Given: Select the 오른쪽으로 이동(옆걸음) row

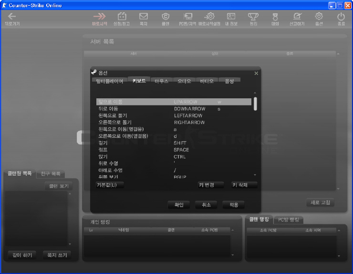Looking at the screenshot, I should pyautogui.click(x=174, y=136).
